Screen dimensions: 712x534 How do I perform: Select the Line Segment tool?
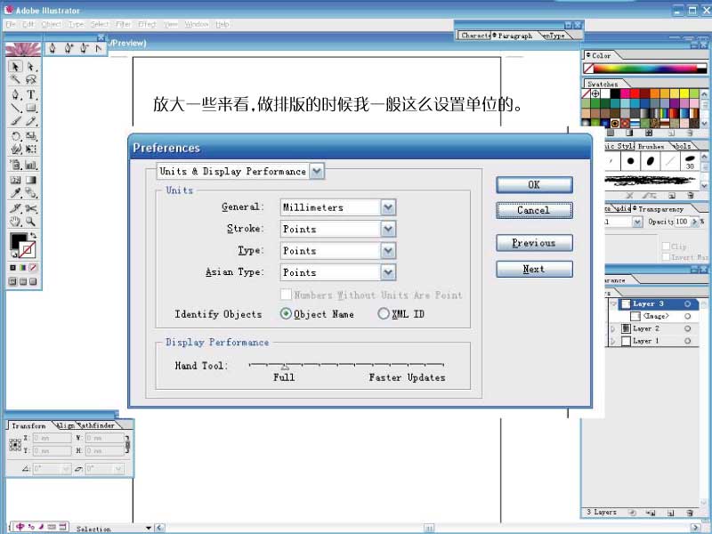15,108
